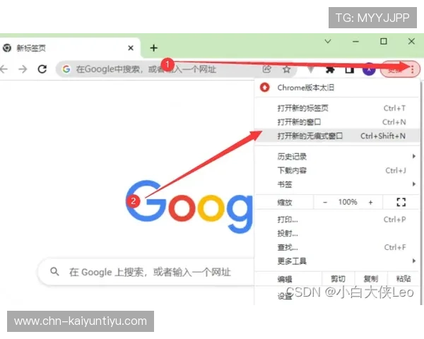424x339 pixels.
Task: Click the 剪切 button
Action: (x=338, y=279)
